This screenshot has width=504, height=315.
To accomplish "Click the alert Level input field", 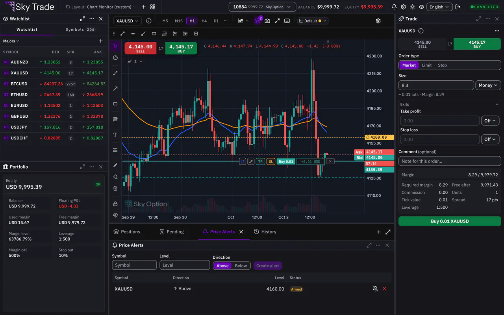I will point(185,265).
